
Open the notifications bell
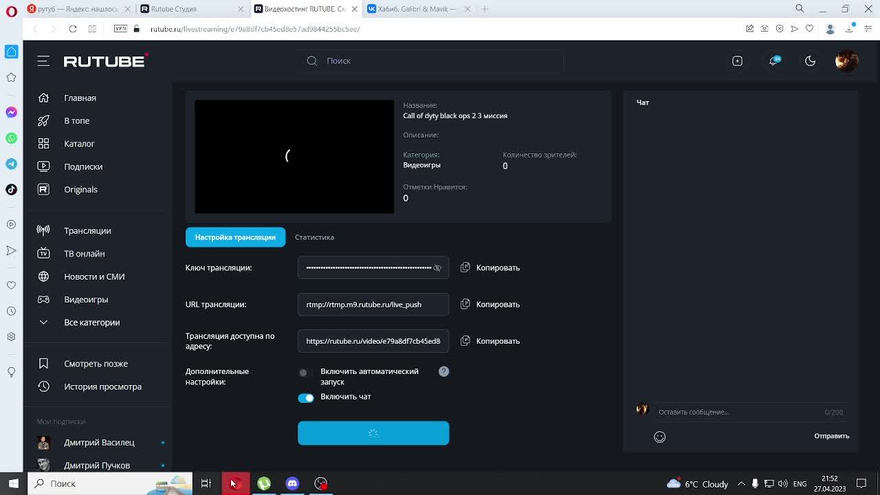(774, 60)
